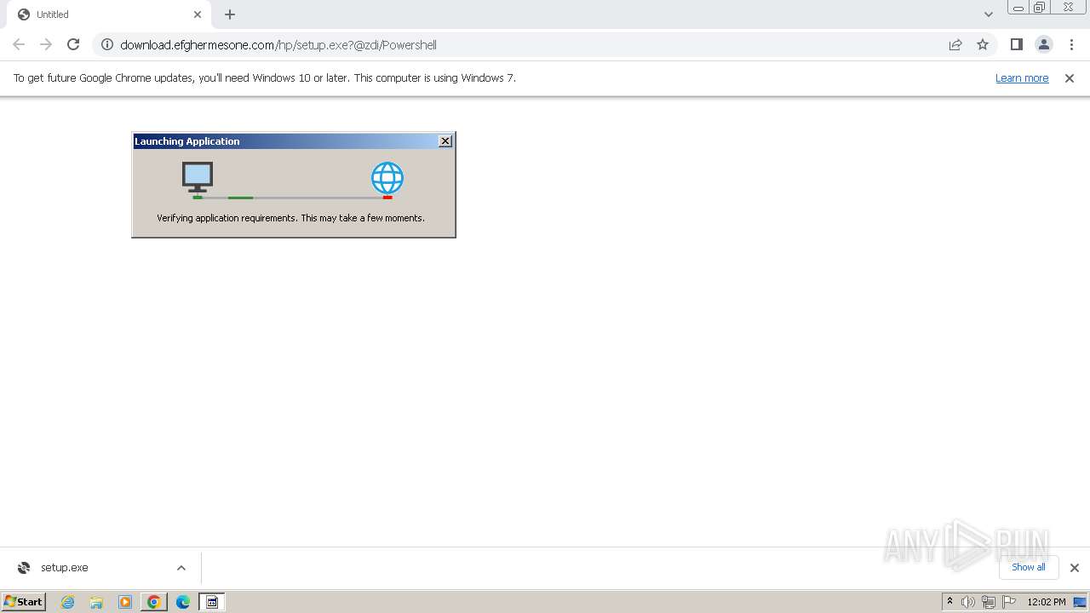Open the Windows Start menu
This screenshot has height=613, width=1090.
23,601
